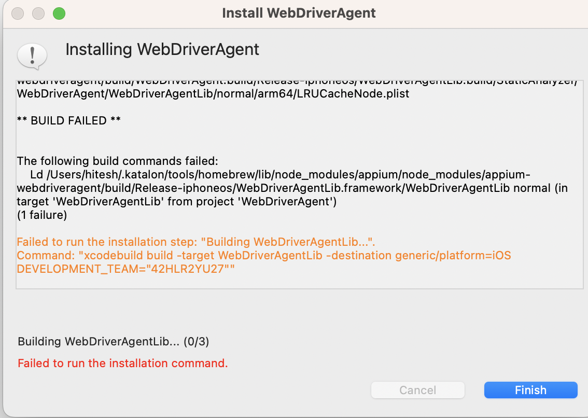Click the red "Failed to run the installation command." message
Image resolution: width=588 pixels, height=418 pixels.
click(123, 363)
